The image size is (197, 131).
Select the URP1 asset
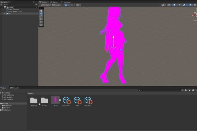(77, 100)
